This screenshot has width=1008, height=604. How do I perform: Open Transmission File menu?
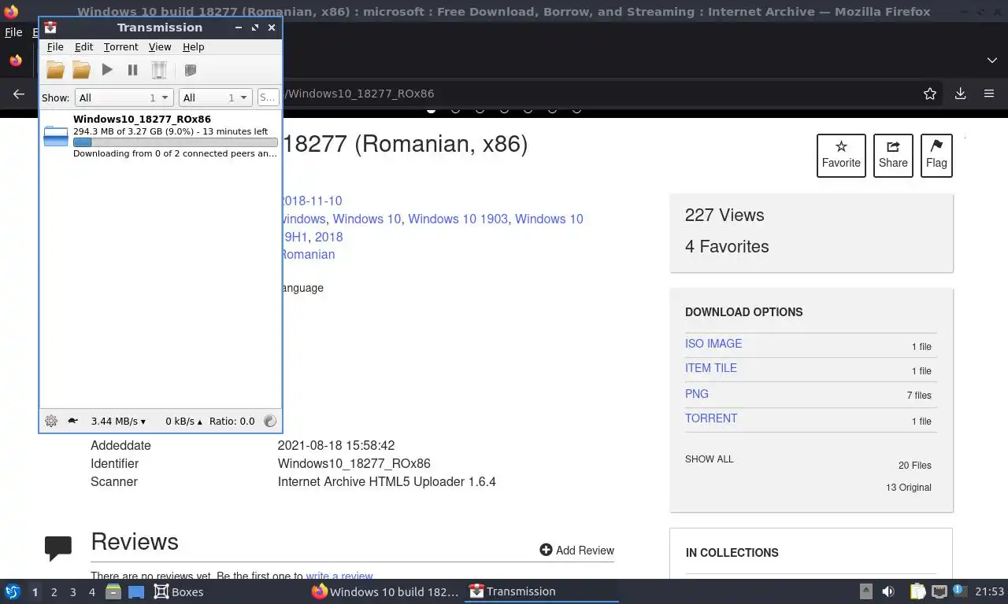pos(55,47)
